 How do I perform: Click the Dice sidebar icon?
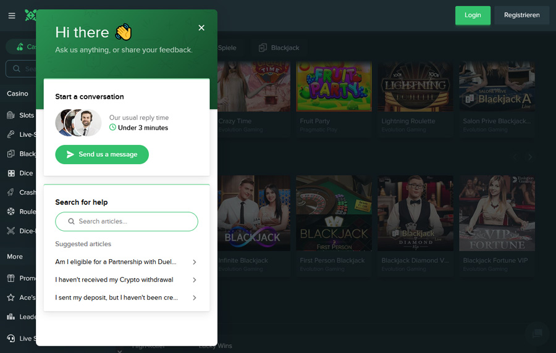tap(11, 173)
